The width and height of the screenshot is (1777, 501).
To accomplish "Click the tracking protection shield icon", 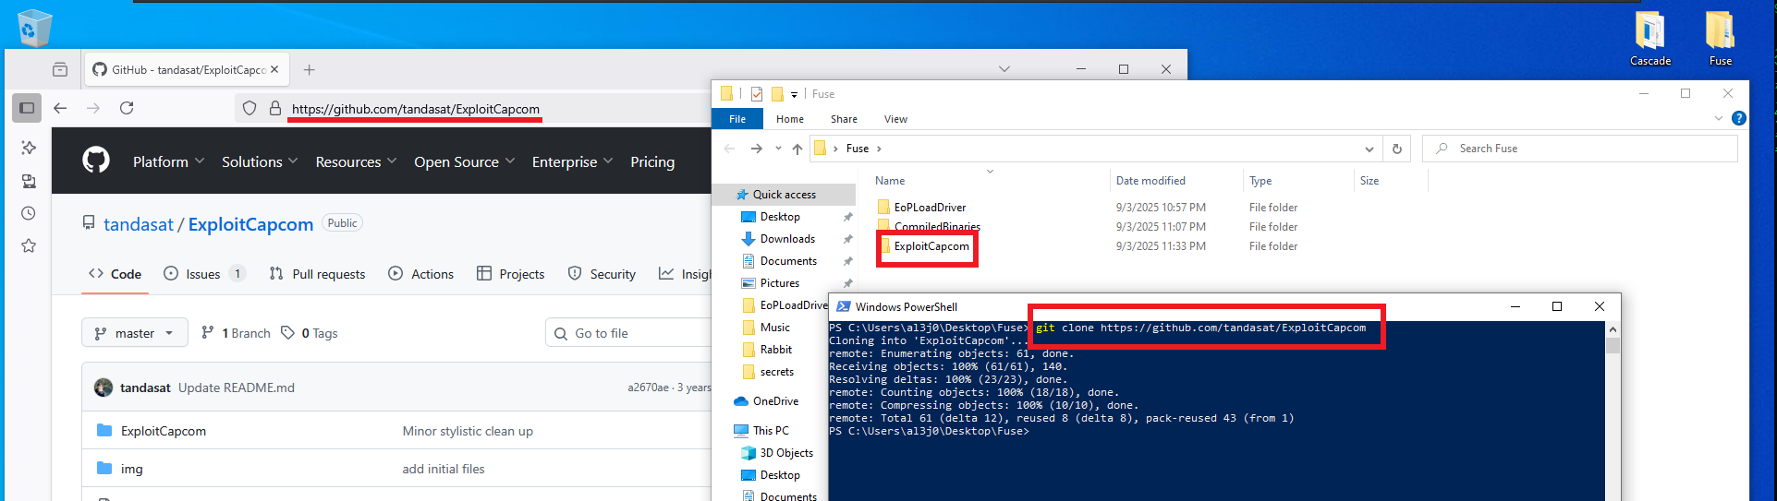I will (250, 108).
